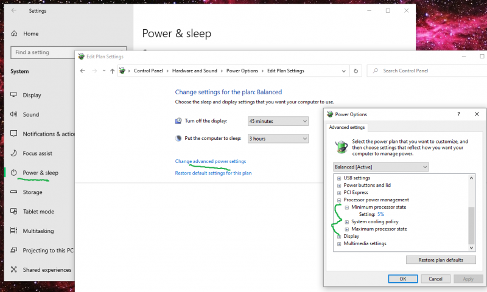The width and height of the screenshot is (487, 292).
Task: Click the Back arrow in Settings window
Action: 13,10
